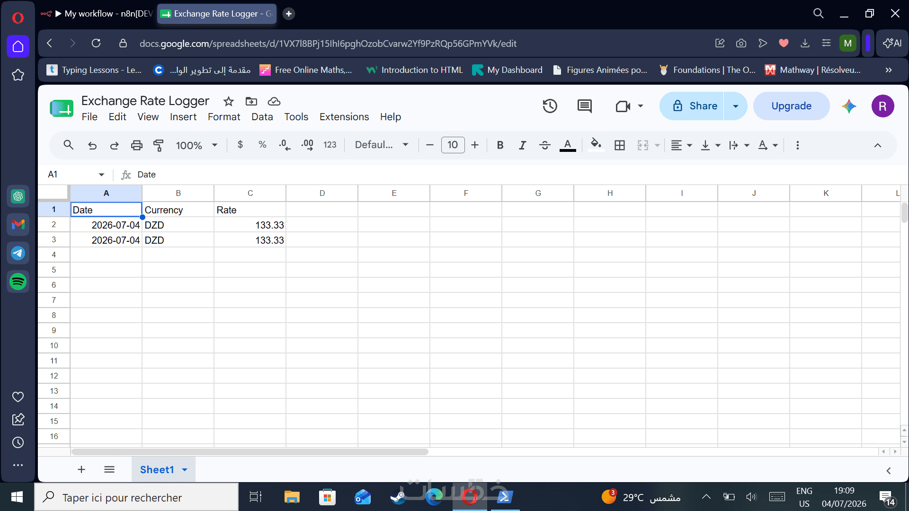Expand the Share options arrow
Image resolution: width=909 pixels, height=511 pixels.
tap(736, 106)
